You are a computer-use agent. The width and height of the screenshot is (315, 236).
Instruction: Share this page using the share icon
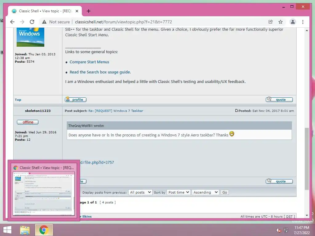point(271,22)
